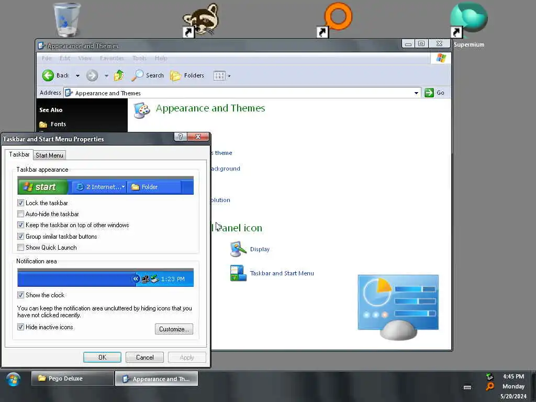Click the notification area preview image
The image size is (536, 402).
point(105,277)
